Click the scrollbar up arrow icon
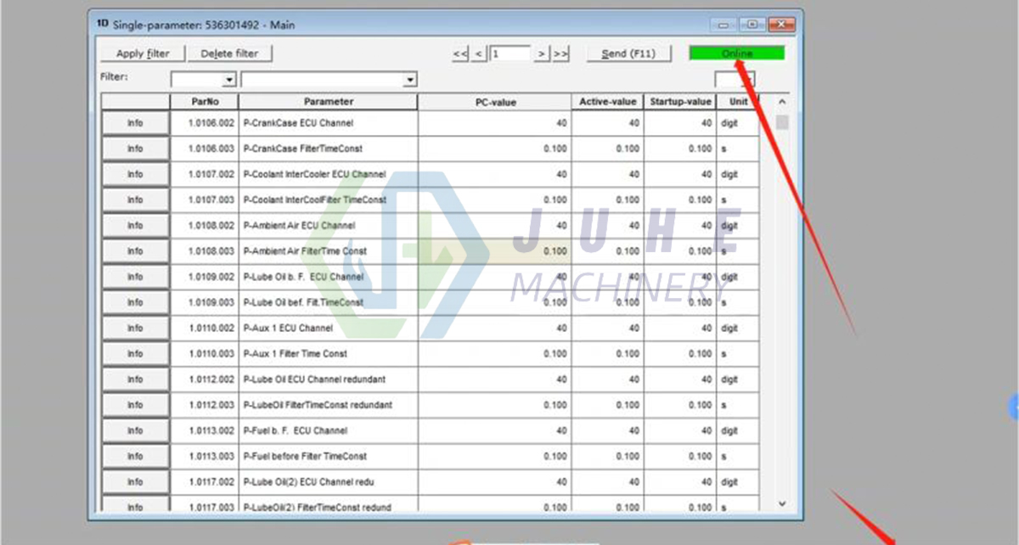This screenshot has height=545, width=1019. pos(781,100)
